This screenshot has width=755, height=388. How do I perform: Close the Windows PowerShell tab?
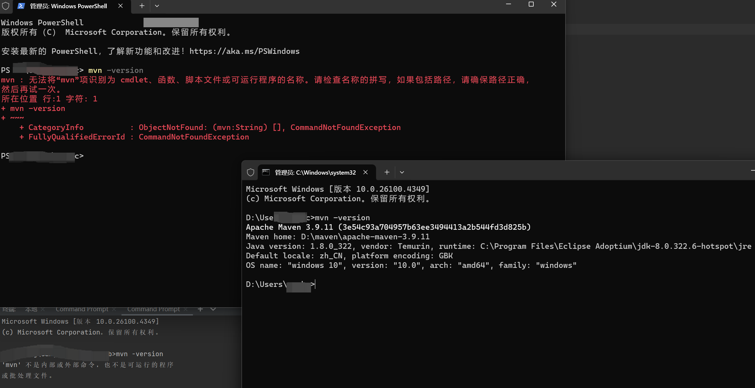[x=121, y=6]
